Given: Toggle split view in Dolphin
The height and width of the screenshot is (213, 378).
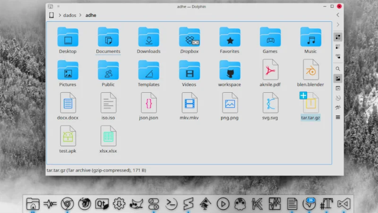Looking at the screenshot, I should pos(338,88).
